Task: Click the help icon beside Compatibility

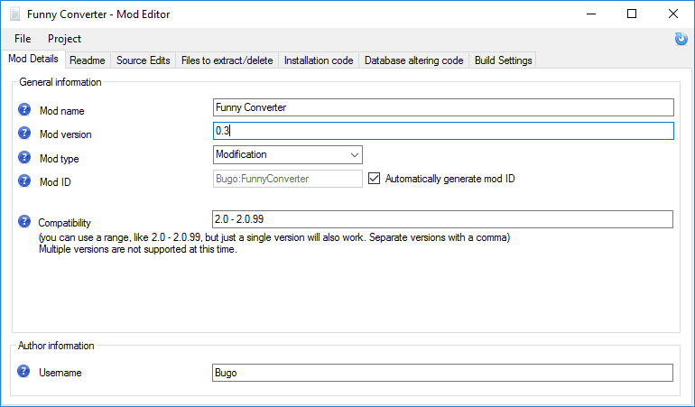Action: pyautogui.click(x=24, y=221)
